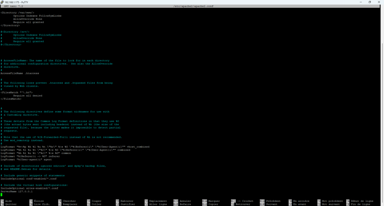Click the Annuler shortcut label
Image resolution: width=384 pixels, height=206 pixels.
point(185,201)
